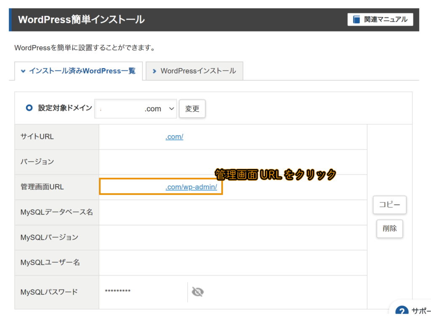Click the book icon beside 関連マニュアル
The image size is (431, 320).
click(x=357, y=19)
